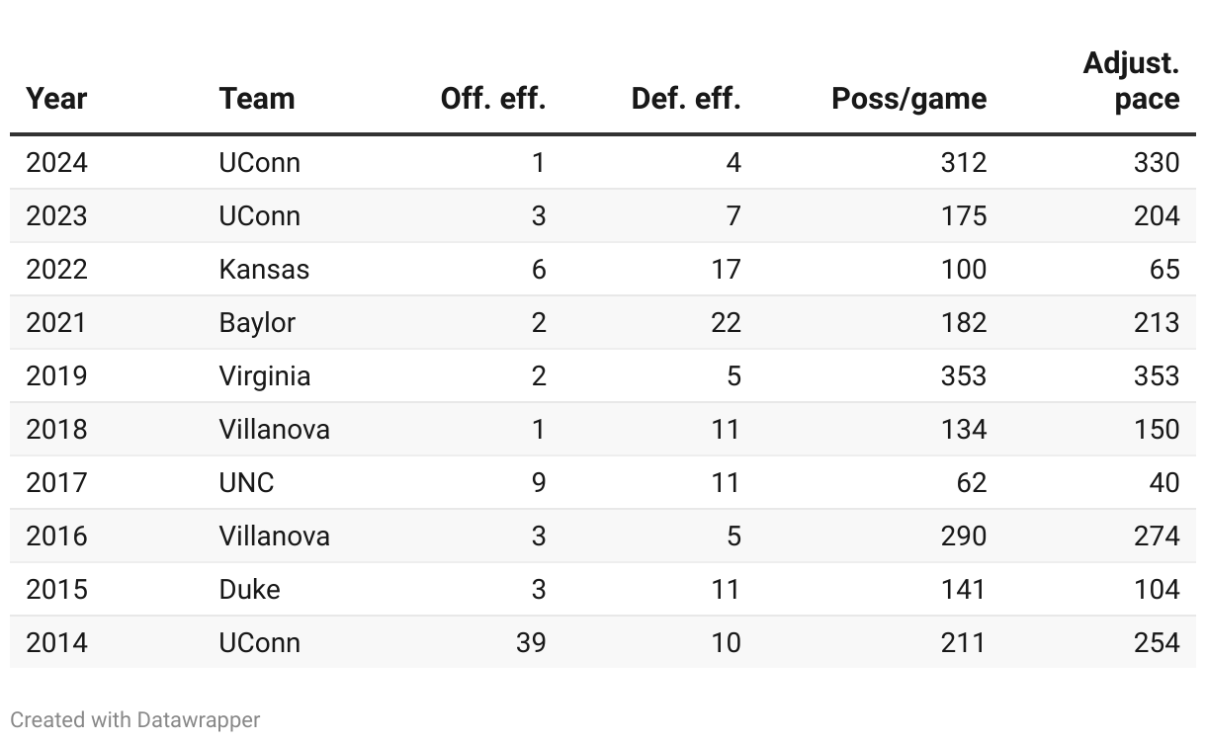This screenshot has width=1206, height=743.
Task: Select the UNC team cell
Action: 247,482
